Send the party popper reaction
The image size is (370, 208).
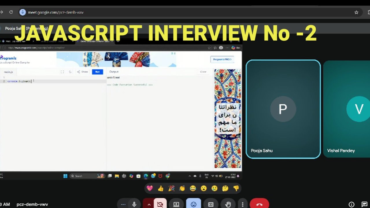pyautogui.click(x=171, y=188)
